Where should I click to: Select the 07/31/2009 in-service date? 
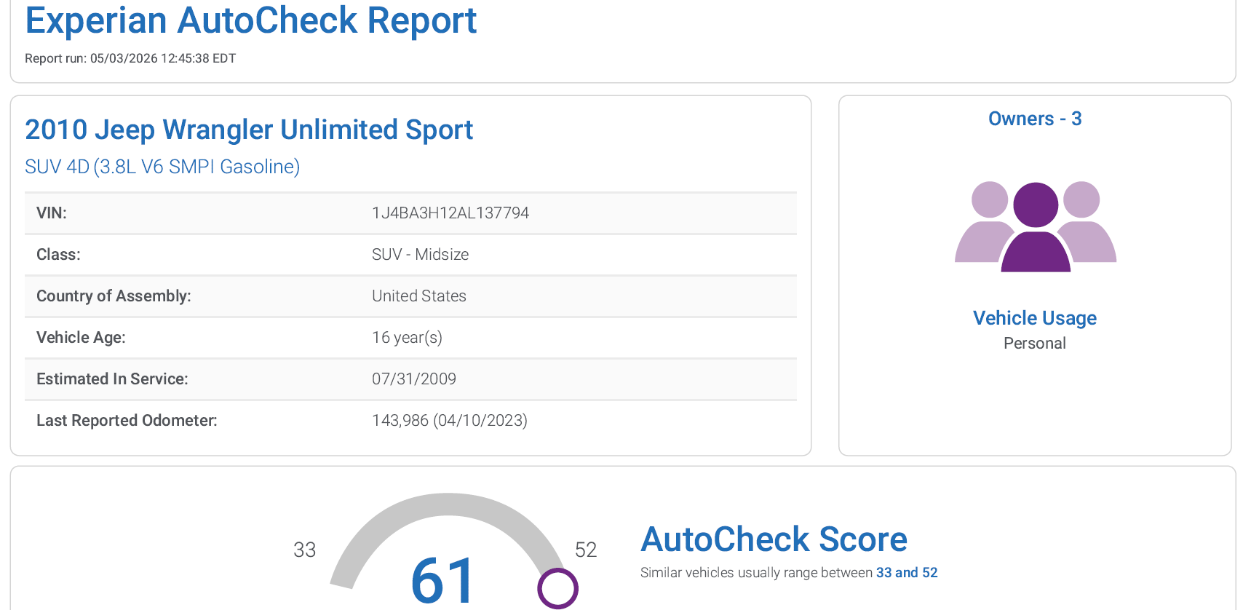click(x=414, y=379)
